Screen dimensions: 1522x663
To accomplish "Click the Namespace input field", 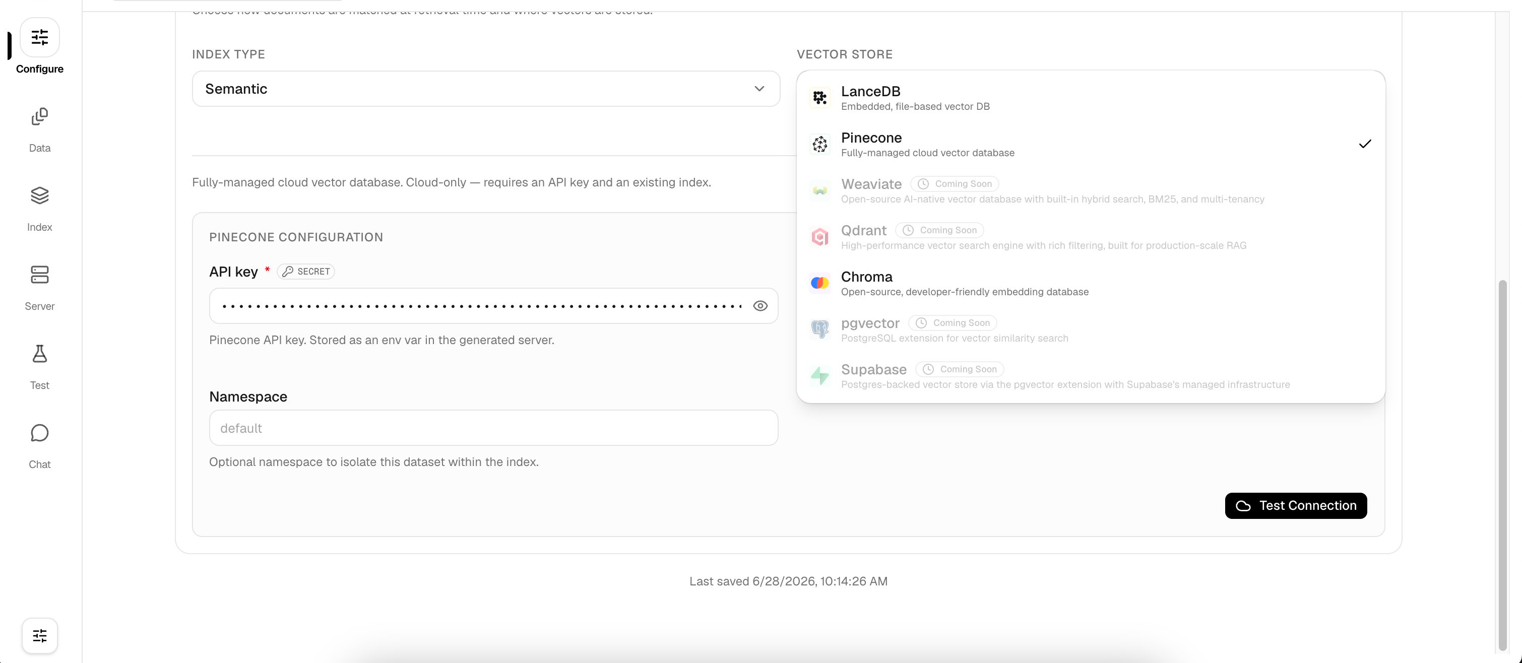I will coord(493,428).
